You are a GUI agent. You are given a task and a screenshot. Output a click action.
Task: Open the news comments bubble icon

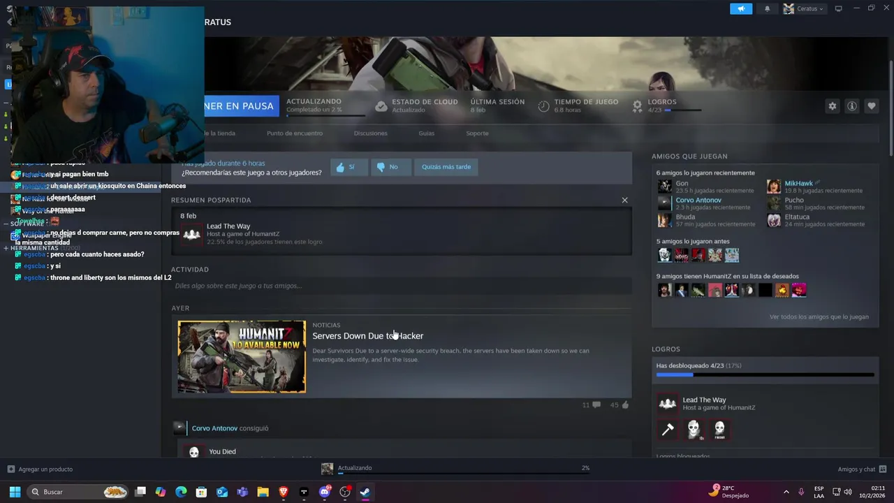tap(596, 404)
